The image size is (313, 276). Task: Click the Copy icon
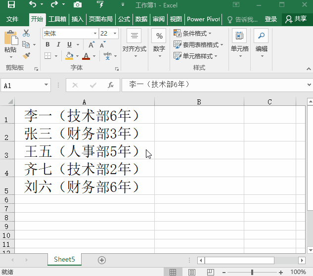(x=26, y=45)
